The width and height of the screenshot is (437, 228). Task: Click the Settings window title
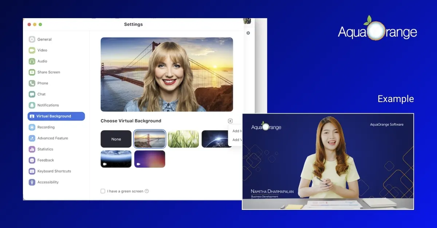(133, 25)
